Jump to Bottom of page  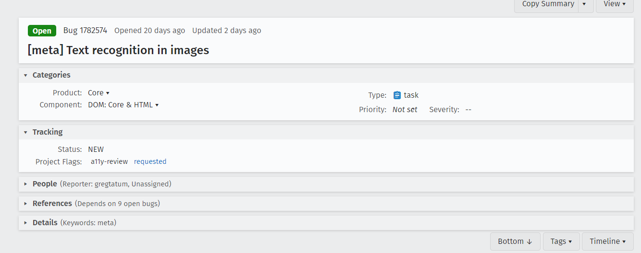point(515,241)
